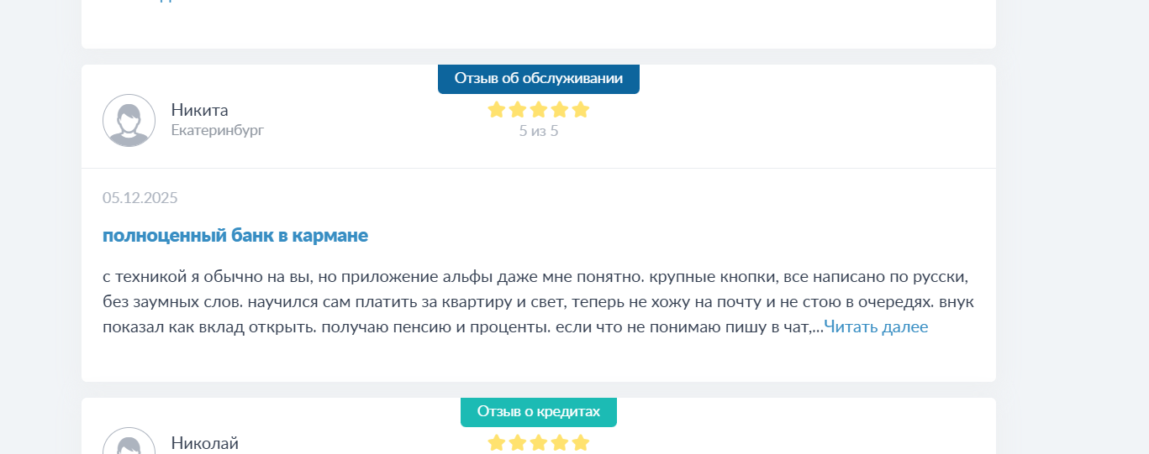Open review title 'полноценный банк в кармане'
Image resolution: width=1149 pixels, height=454 pixels.
click(x=235, y=236)
